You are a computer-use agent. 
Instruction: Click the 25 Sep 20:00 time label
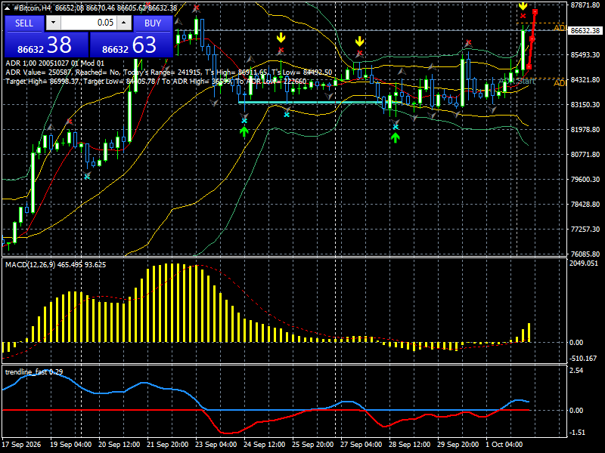coord(312,445)
